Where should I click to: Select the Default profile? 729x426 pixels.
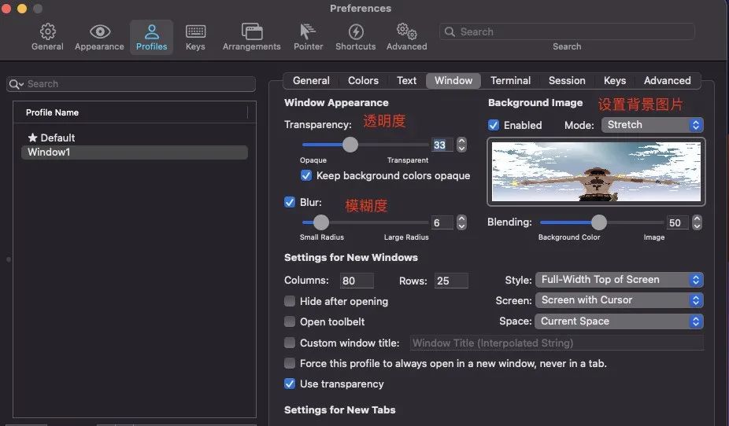click(135, 138)
